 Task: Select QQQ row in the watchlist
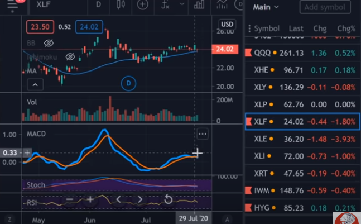[302, 53]
